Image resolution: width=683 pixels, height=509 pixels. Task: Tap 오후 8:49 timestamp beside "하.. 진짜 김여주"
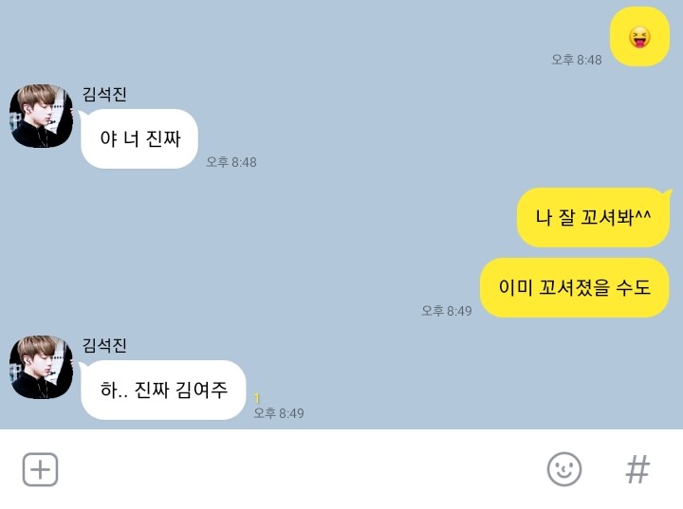(x=279, y=413)
